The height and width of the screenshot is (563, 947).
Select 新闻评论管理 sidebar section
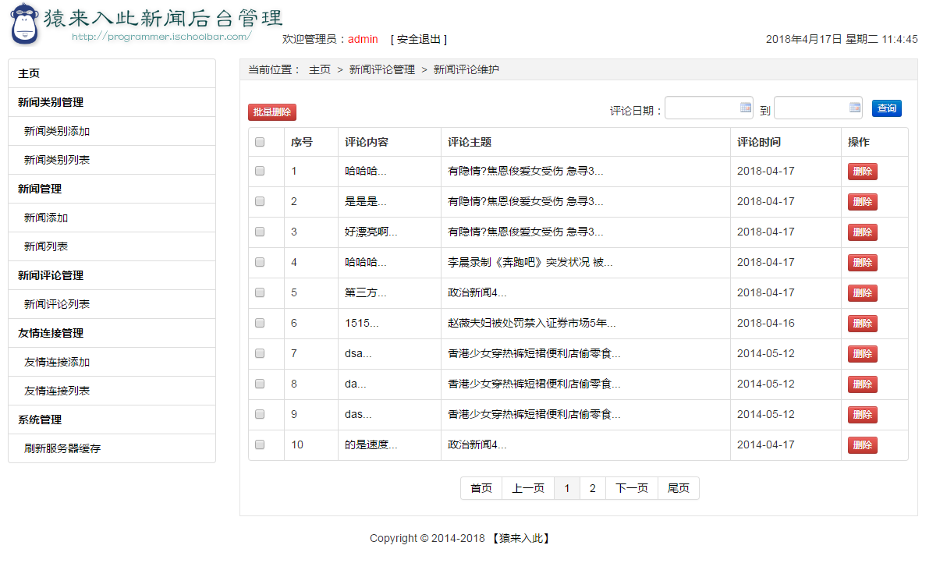coord(112,275)
